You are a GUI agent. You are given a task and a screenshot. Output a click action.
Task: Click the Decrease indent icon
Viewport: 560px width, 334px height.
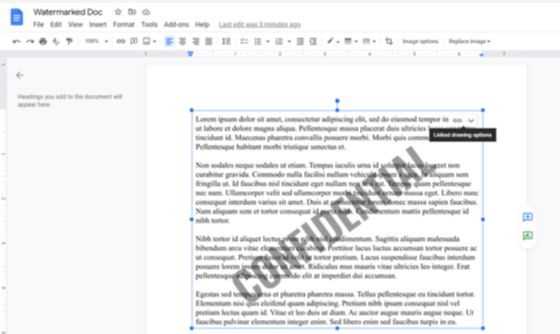300,41
